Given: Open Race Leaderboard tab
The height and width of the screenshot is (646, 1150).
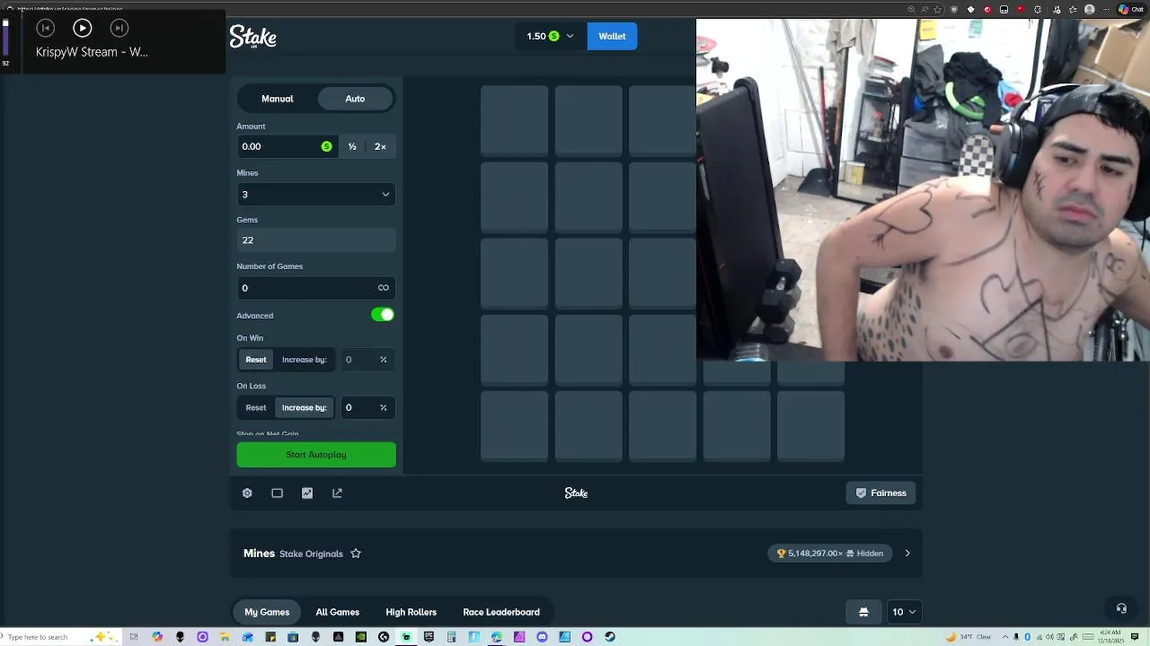Looking at the screenshot, I should [501, 612].
